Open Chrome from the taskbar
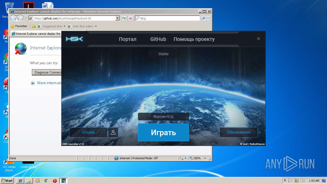Viewport: 327px width, 184px height. click(x=46, y=180)
